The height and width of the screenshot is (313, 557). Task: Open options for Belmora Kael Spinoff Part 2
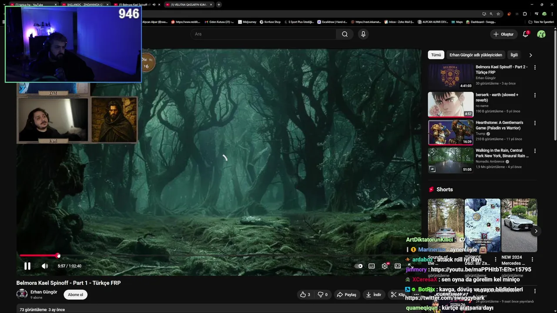pyautogui.click(x=535, y=67)
